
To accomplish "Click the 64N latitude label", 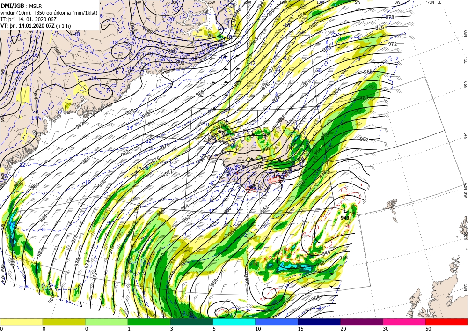I will point(465,135).
